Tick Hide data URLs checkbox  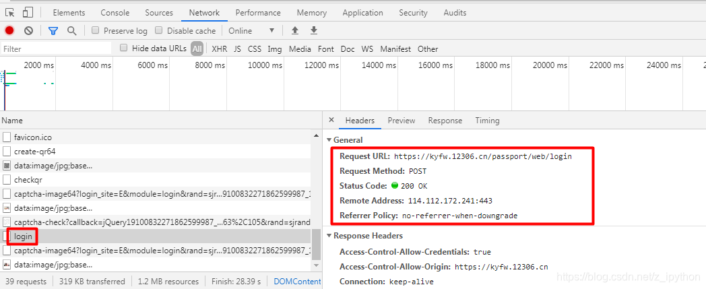[124, 48]
